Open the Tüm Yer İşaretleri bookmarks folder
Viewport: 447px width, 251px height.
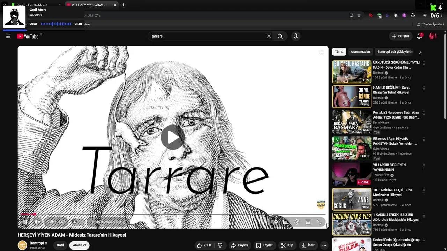pyautogui.click(x=430, y=24)
